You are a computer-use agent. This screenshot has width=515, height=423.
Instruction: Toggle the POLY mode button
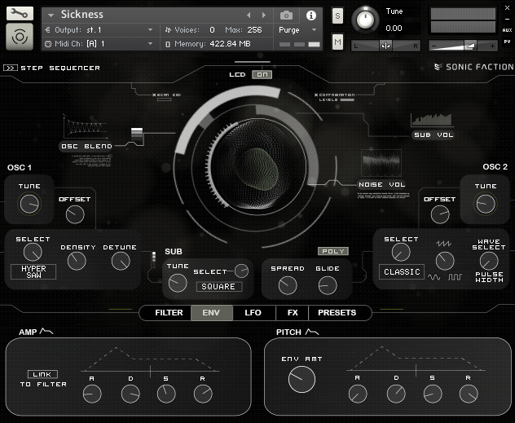[x=333, y=251]
